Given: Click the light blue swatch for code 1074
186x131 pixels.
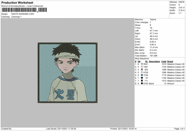Looking at the screenshot, I should tap(142, 64).
